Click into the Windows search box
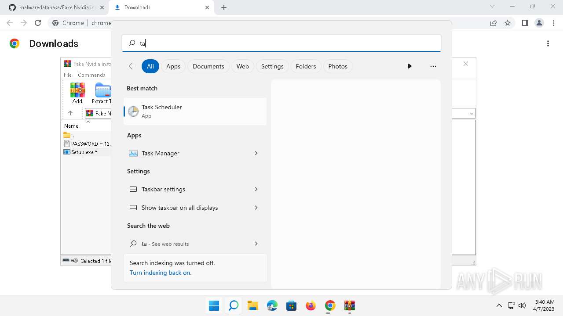Image resolution: width=563 pixels, height=316 pixels. (281, 43)
